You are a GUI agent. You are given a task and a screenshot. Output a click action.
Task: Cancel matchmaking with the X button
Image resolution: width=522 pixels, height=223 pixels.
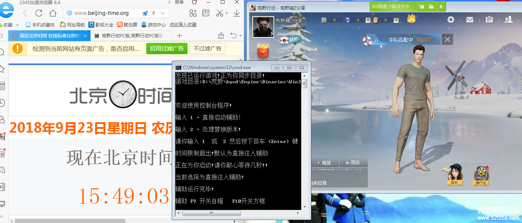click(x=447, y=39)
